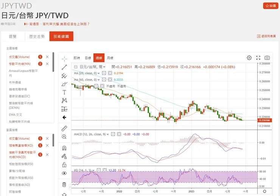Switch to the 即時 timeframe tab

point(77,58)
